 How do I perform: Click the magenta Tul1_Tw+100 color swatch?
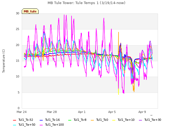pyautogui.click(x=41, y=125)
